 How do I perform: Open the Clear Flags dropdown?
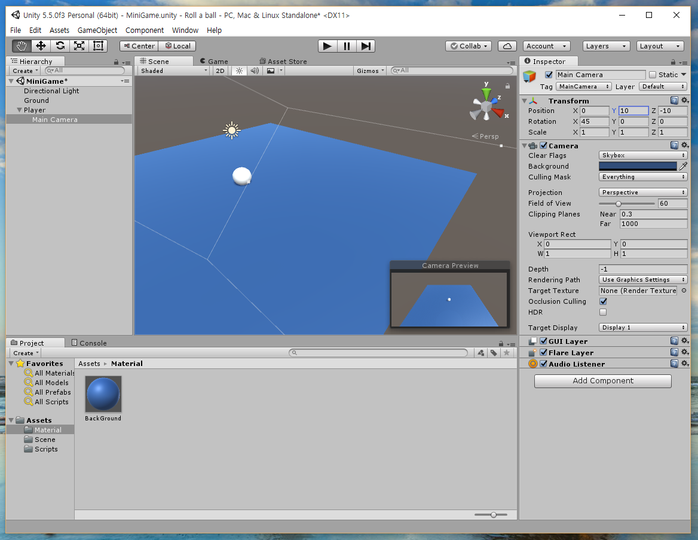coord(642,155)
